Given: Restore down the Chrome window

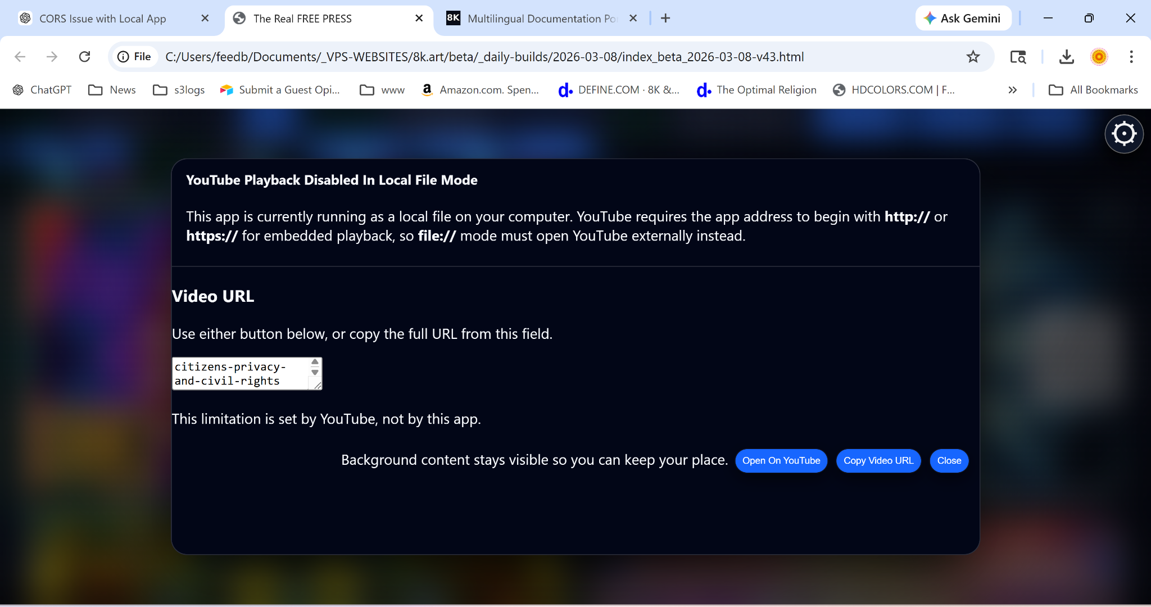Looking at the screenshot, I should (x=1089, y=18).
